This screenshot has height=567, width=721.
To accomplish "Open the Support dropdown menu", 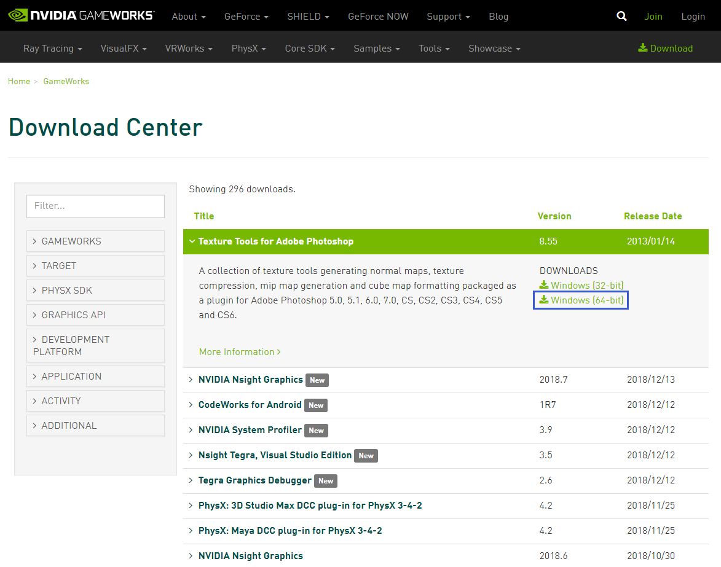I will point(448,17).
